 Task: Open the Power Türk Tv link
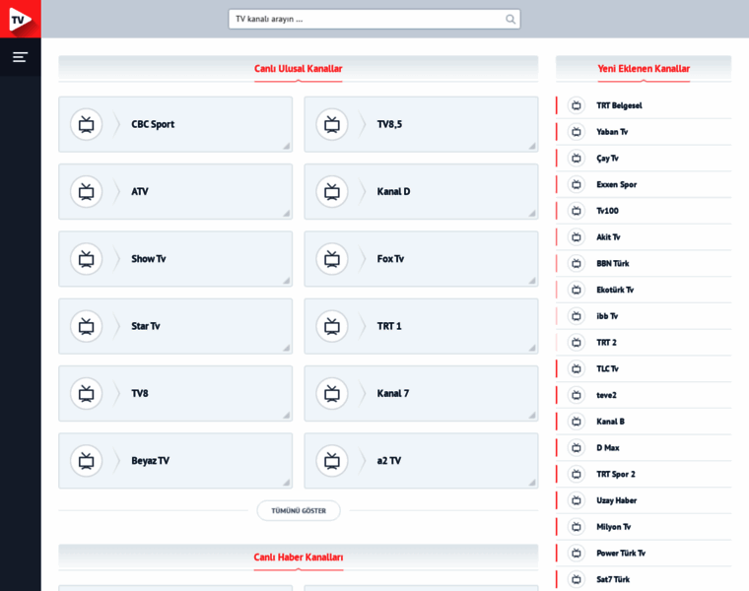(x=621, y=554)
